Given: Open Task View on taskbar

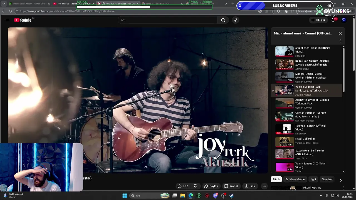Looking at the screenshot, I should click(x=175, y=196).
